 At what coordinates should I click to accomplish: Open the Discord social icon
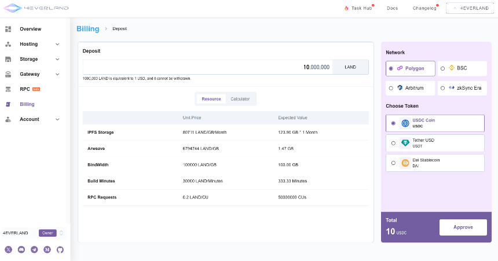click(21, 249)
